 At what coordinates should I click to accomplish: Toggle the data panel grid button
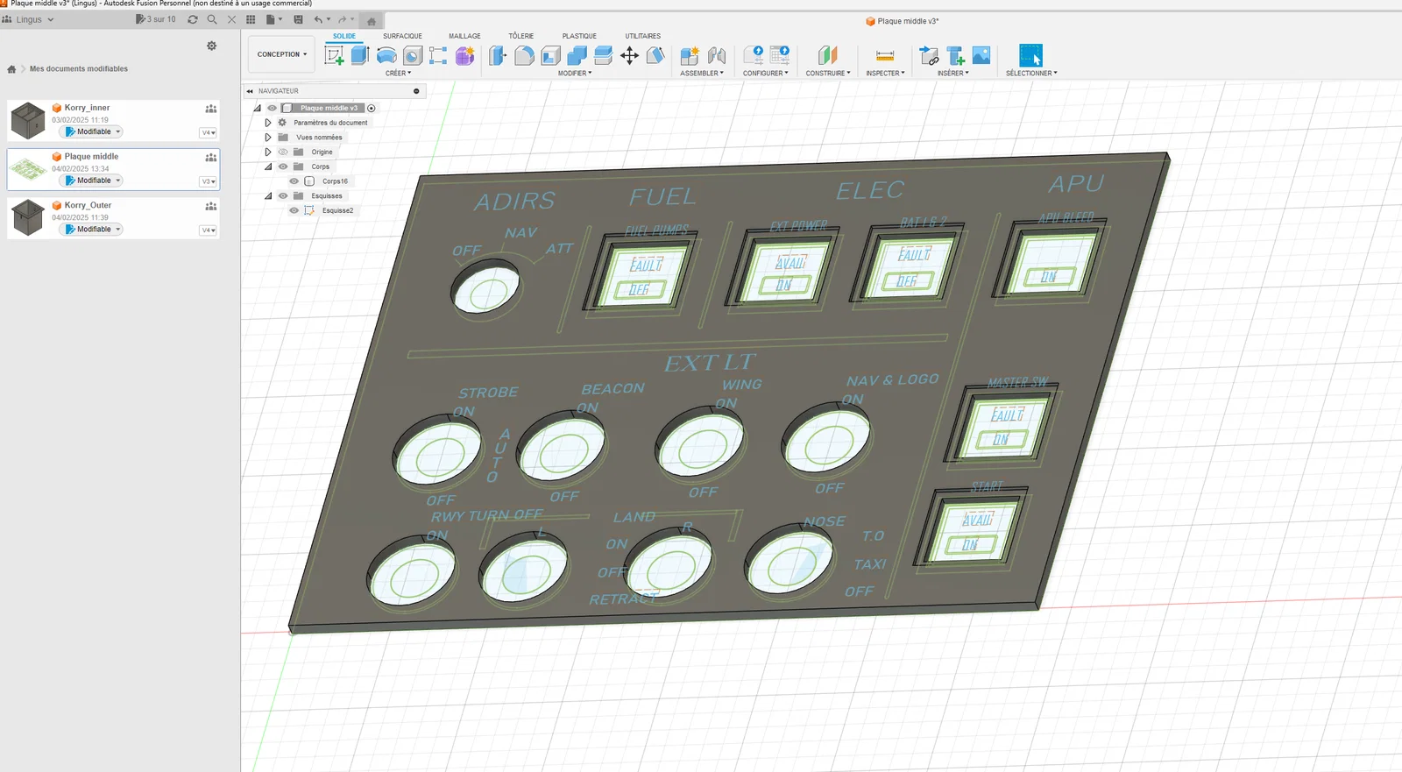coord(251,19)
